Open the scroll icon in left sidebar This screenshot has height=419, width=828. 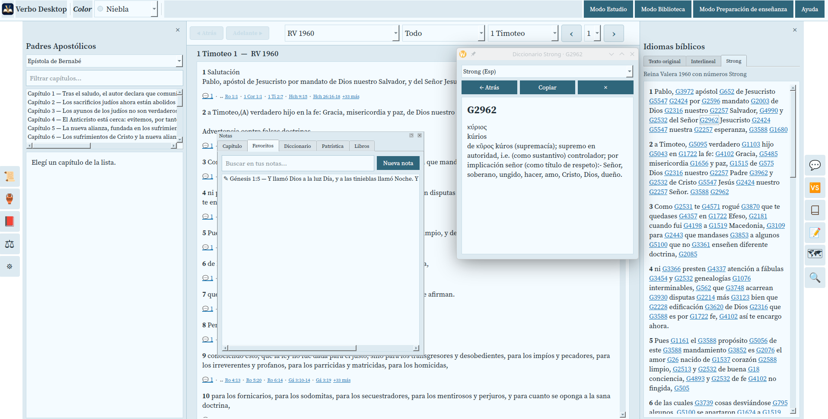click(x=10, y=176)
